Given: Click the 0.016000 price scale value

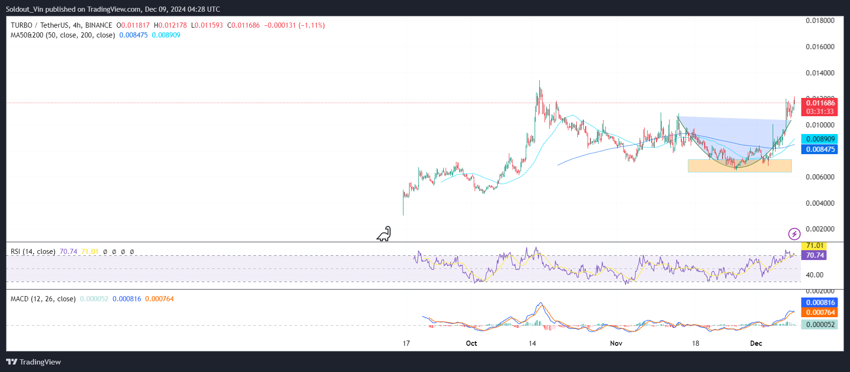Looking at the screenshot, I should 820,47.
